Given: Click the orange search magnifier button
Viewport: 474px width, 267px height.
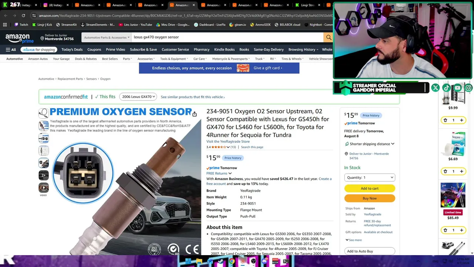Looking at the screenshot, I should pyautogui.click(x=328, y=37).
